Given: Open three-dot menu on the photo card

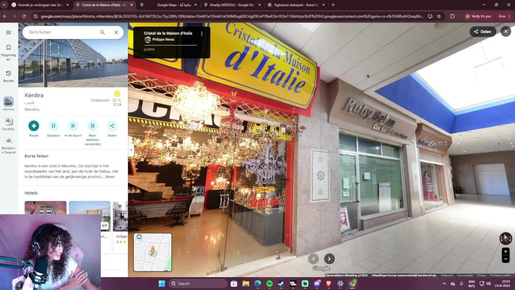Looking at the screenshot, I should click(202, 34).
